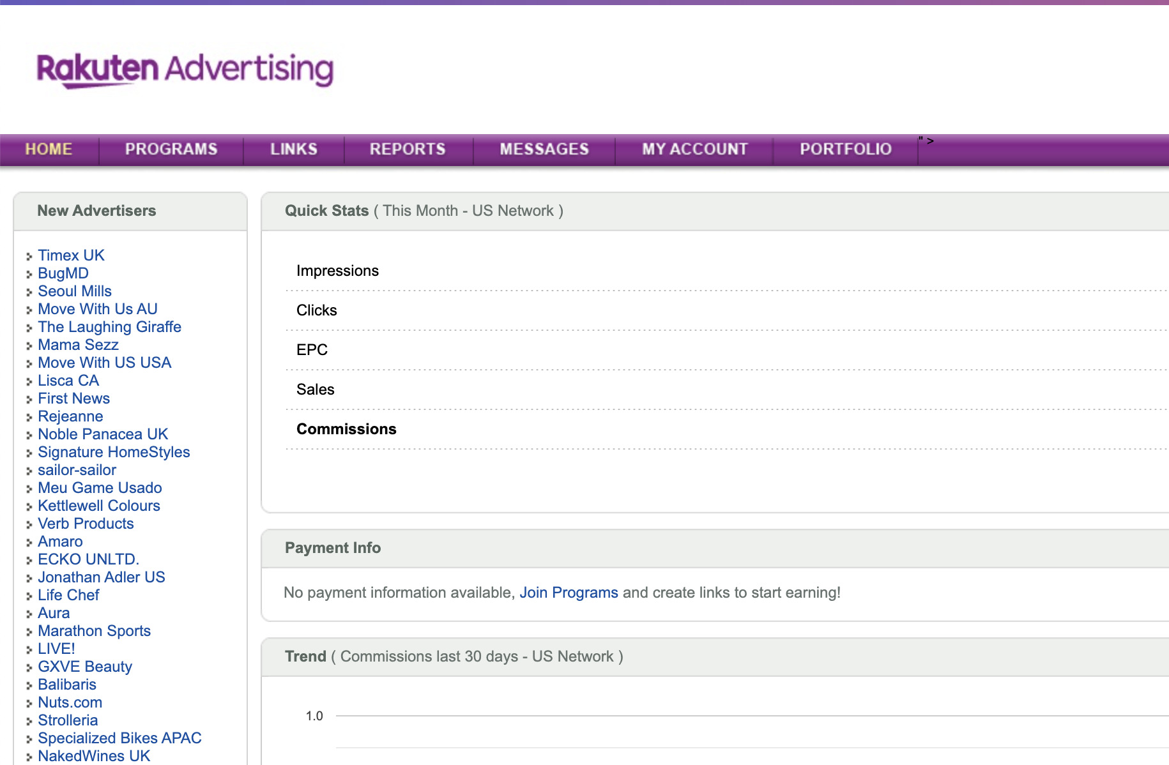The width and height of the screenshot is (1169, 765).
Task: Open the sailor-sailor link
Action: click(77, 470)
